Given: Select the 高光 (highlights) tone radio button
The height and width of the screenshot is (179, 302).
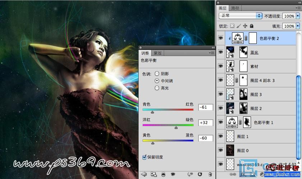Looking at the screenshot, I should [x=157, y=88].
